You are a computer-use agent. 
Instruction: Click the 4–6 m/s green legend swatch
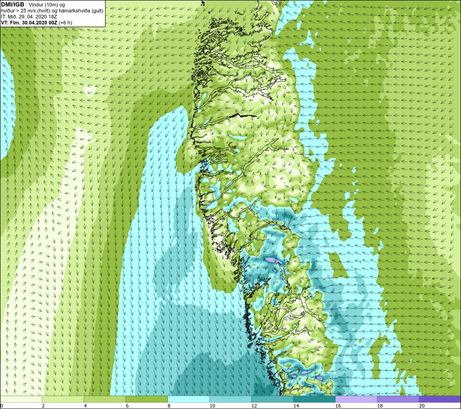[x=105, y=399]
